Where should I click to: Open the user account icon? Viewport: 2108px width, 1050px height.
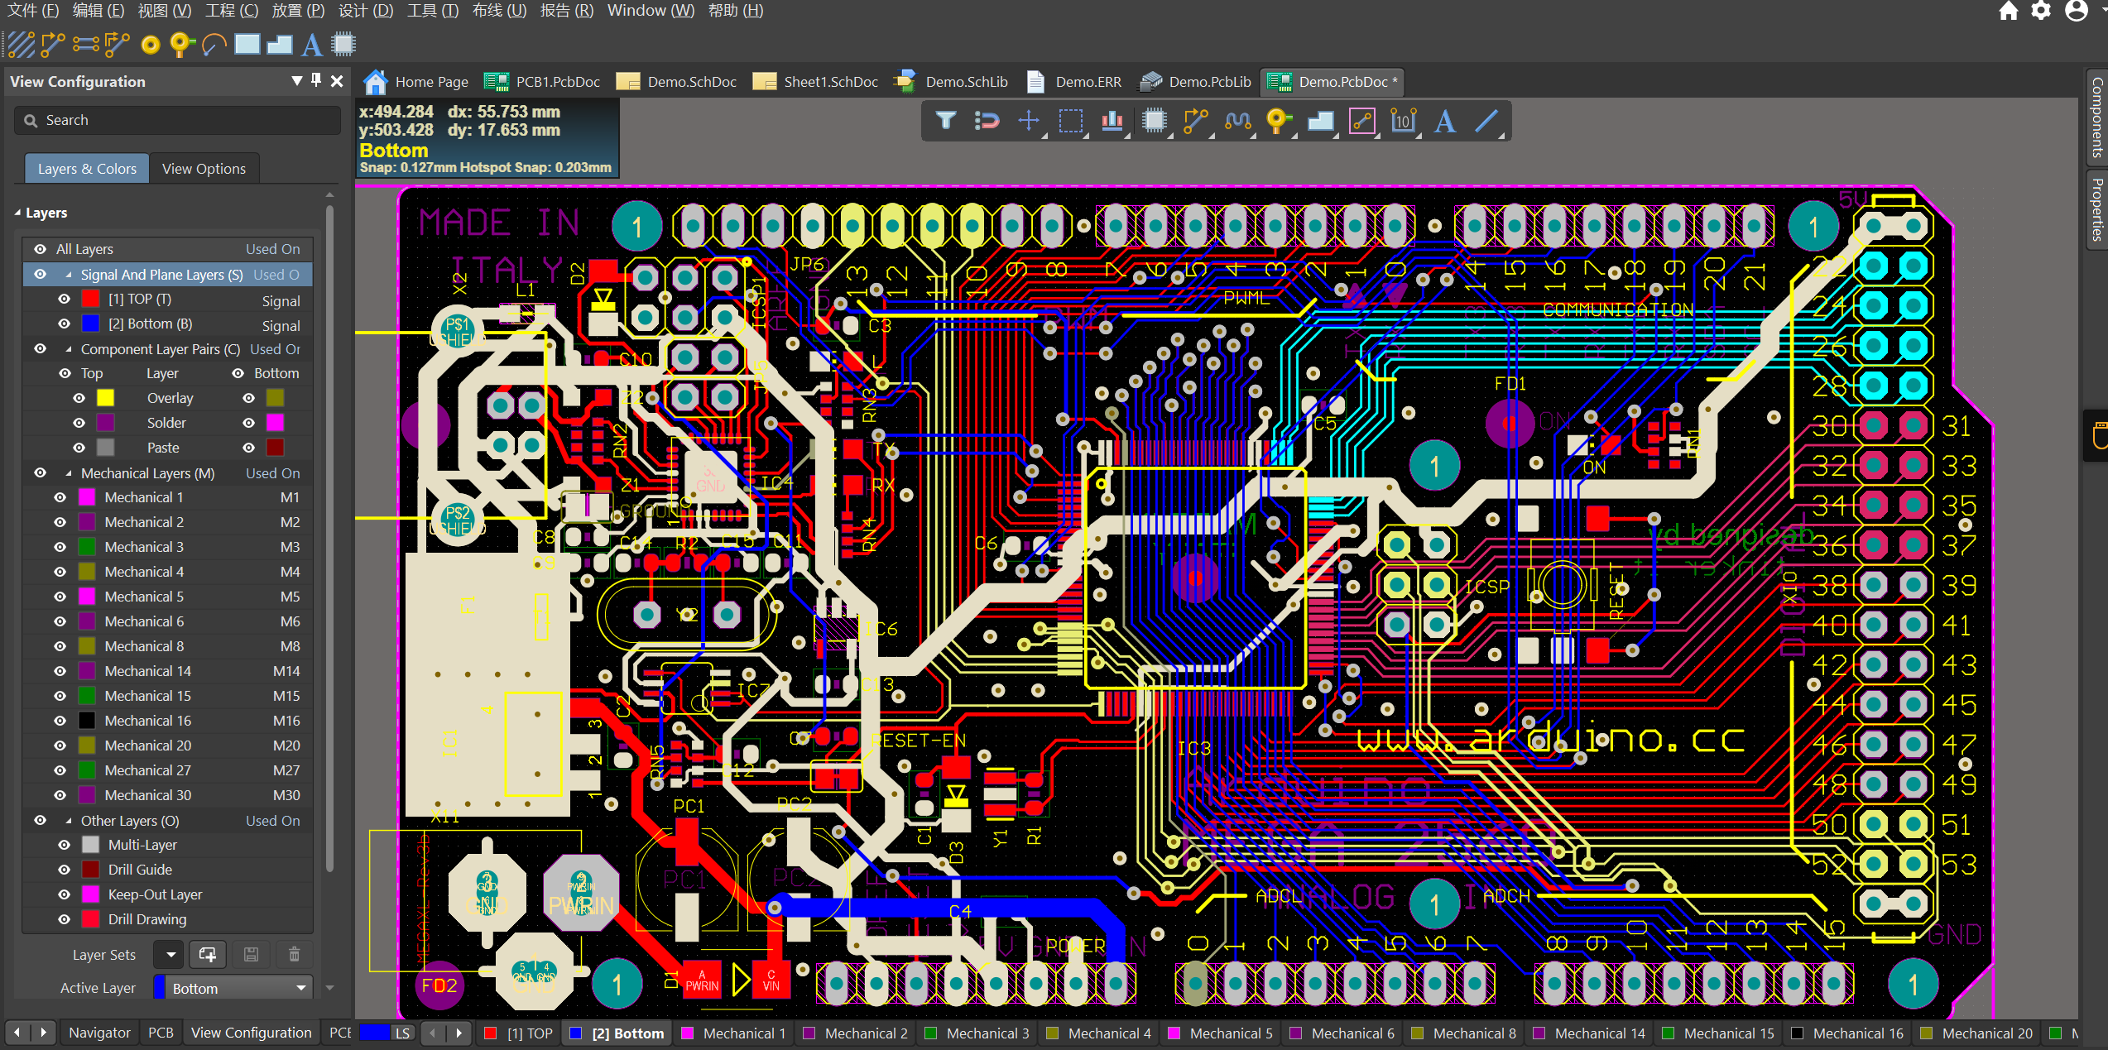click(2076, 11)
